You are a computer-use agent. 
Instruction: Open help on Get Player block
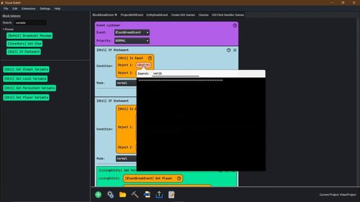pos(179,178)
